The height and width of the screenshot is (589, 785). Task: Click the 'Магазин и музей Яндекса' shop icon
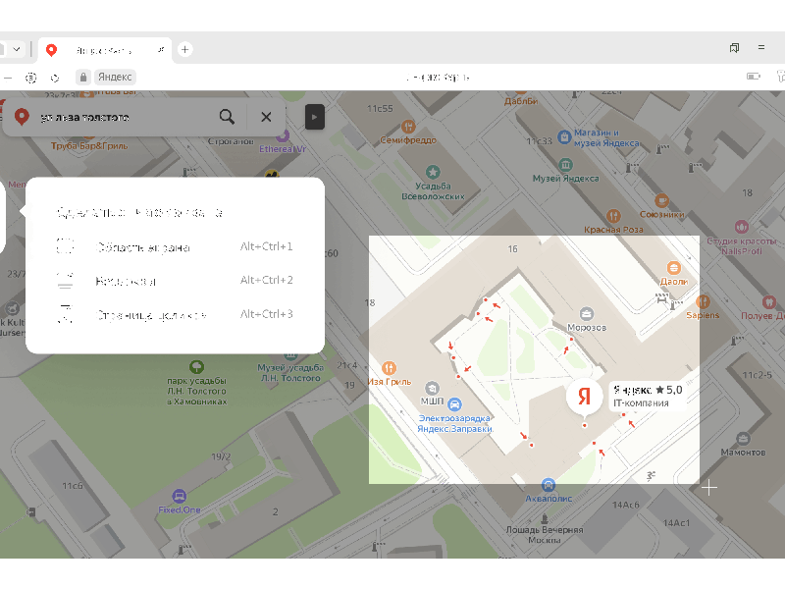(565, 136)
